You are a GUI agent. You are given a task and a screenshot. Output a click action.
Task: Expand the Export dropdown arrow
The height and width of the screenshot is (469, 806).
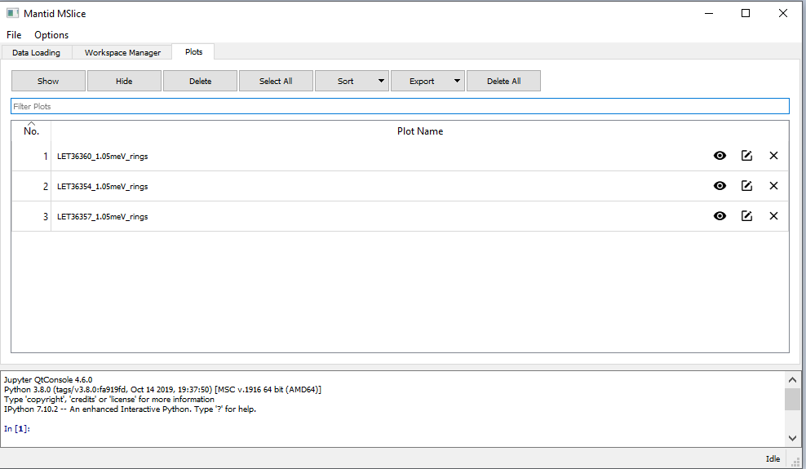(457, 81)
